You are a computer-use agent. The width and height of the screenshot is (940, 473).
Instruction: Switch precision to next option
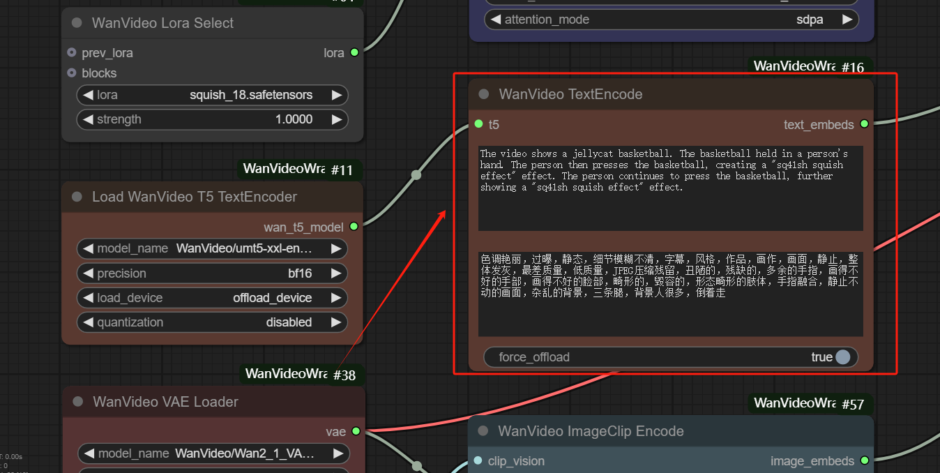(337, 273)
